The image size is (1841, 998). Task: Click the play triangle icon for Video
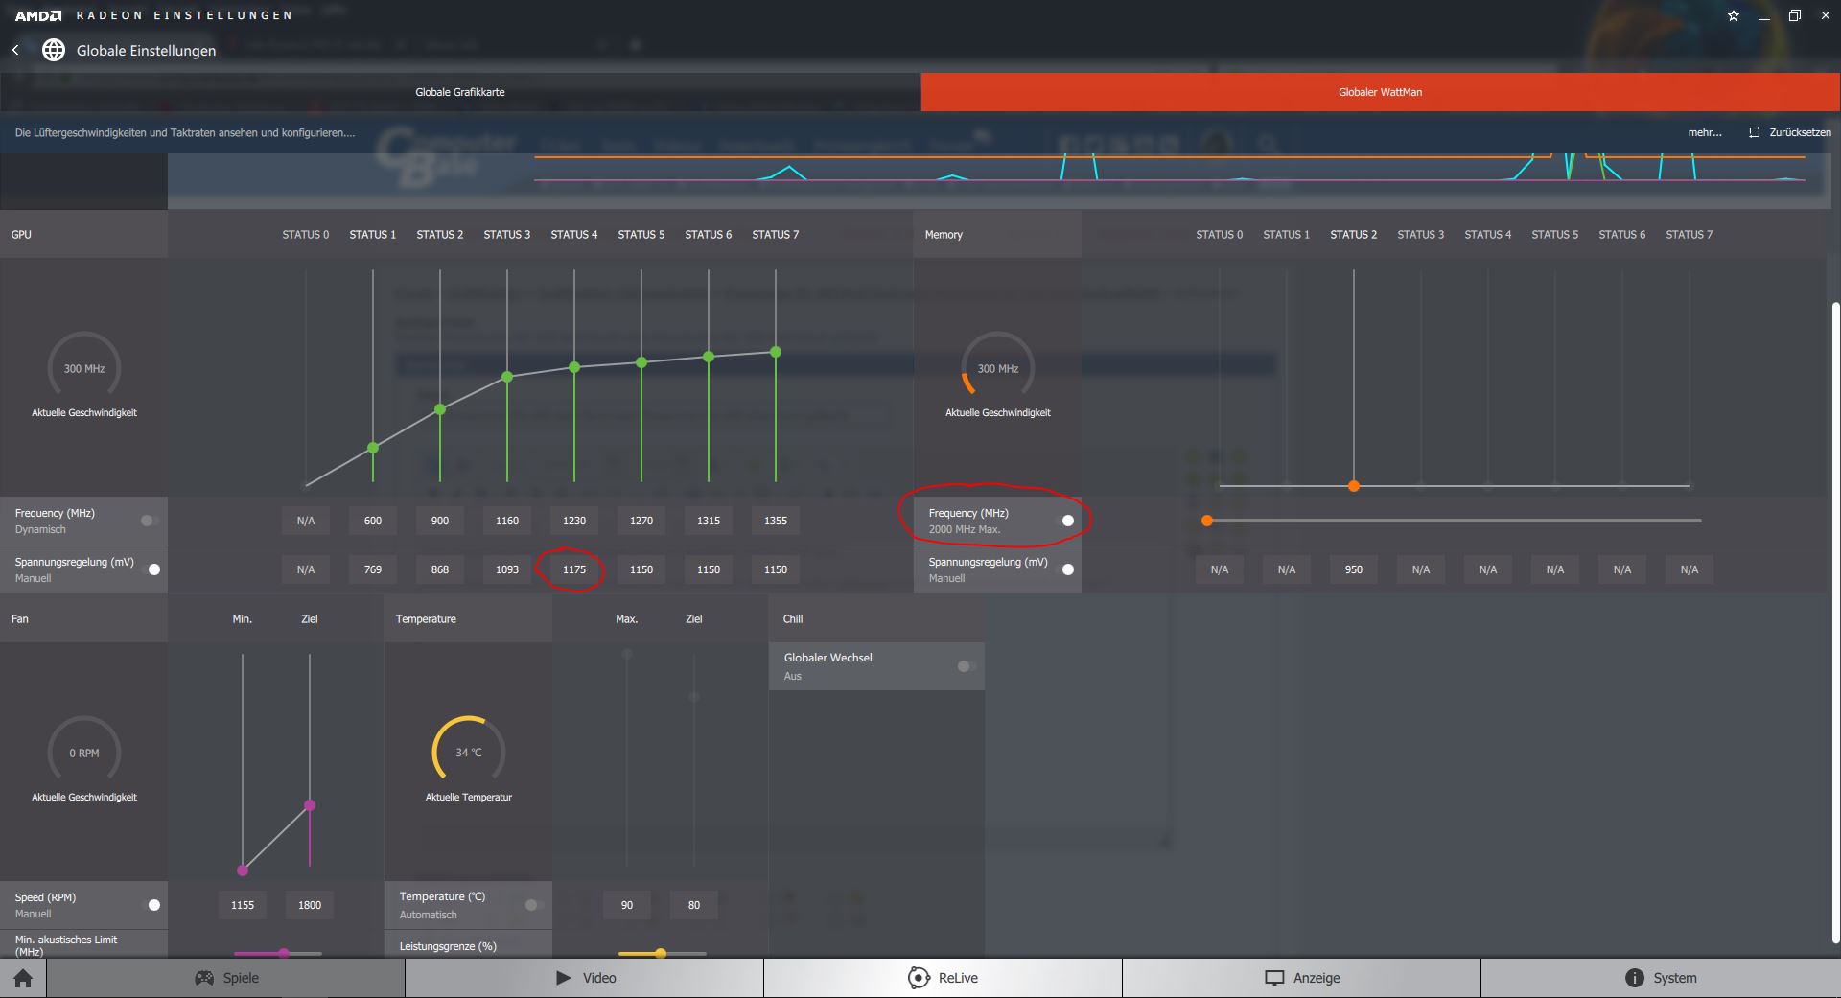tap(563, 978)
